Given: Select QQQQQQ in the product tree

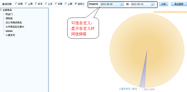Looking at the screenshot, I should pyautogui.click(x=9, y=31).
